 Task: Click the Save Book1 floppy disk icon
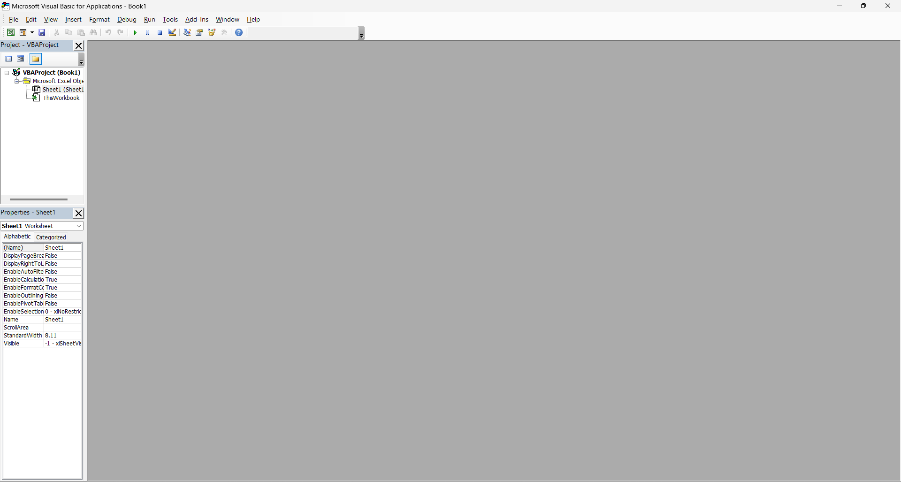[x=42, y=32]
